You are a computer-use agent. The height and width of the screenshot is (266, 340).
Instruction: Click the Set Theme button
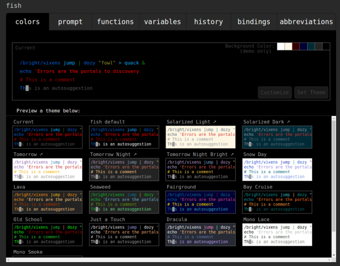click(x=311, y=93)
